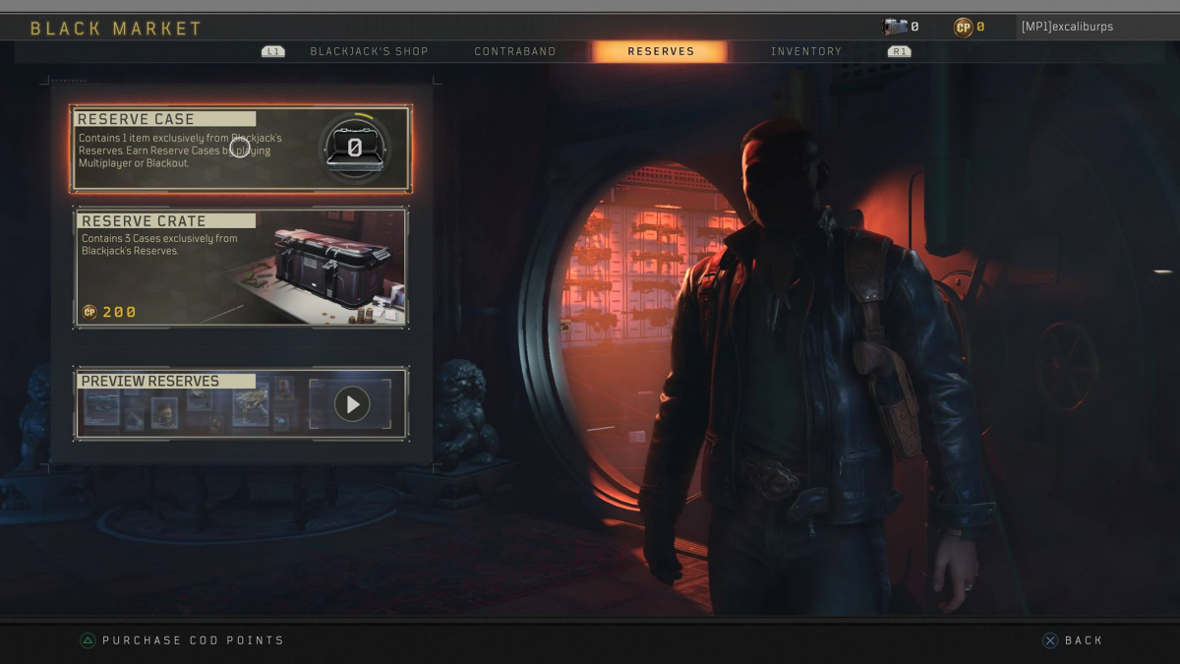Click the Back text label
This screenshot has width=1180, height=664.
1084,640
